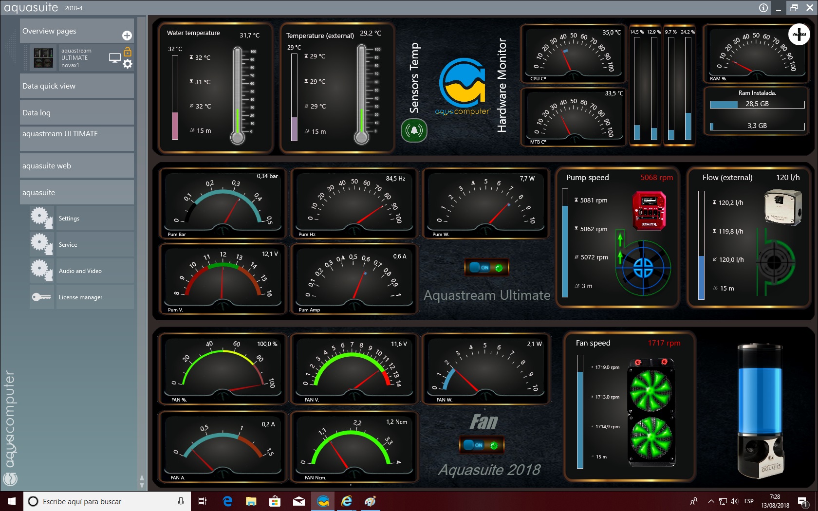
Task: Click the white plus circle at top right
Action: pos(799,35)
